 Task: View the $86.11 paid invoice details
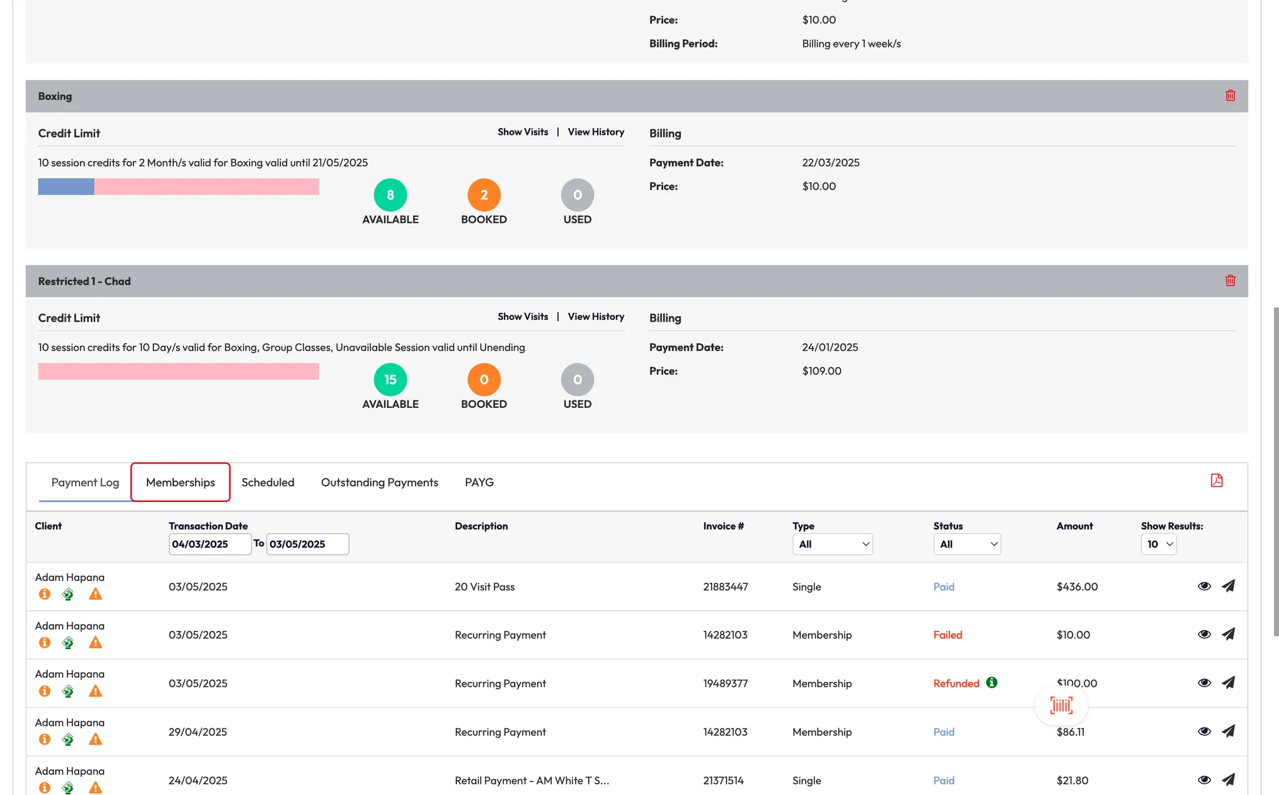click(1204, 731)
